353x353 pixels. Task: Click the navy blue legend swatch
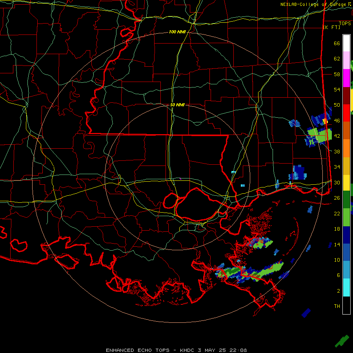[346, 235]
